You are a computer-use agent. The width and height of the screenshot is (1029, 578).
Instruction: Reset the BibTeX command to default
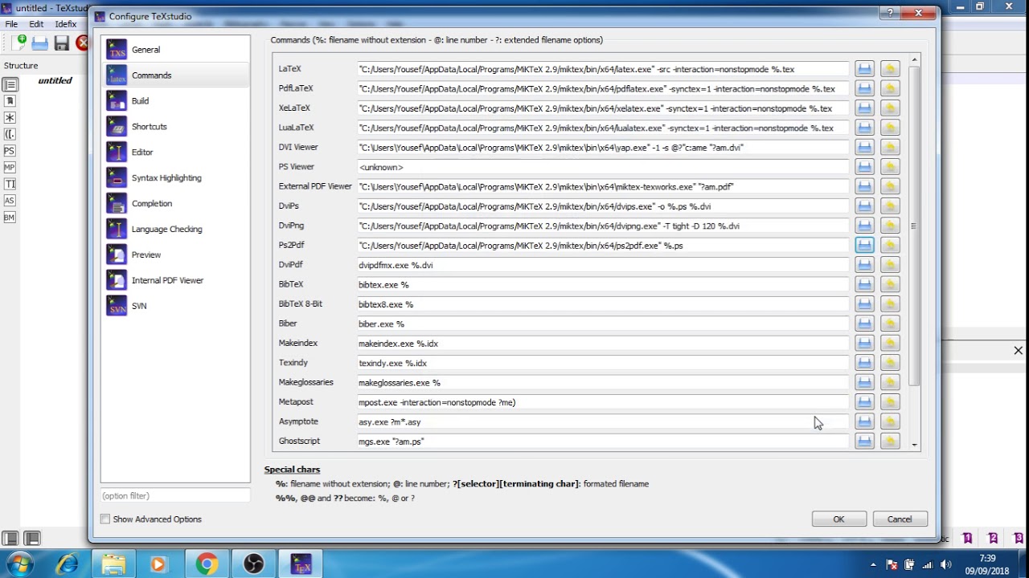click(x=890, y=285)
